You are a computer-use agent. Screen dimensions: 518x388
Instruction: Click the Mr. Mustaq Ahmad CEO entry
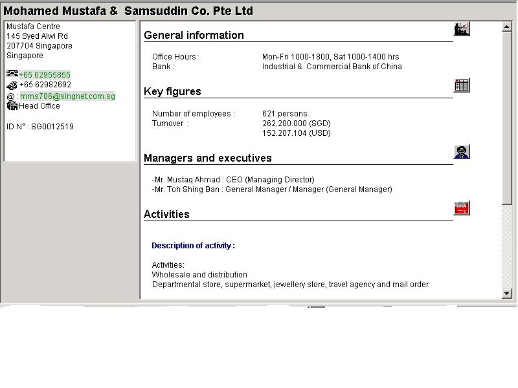233,180
